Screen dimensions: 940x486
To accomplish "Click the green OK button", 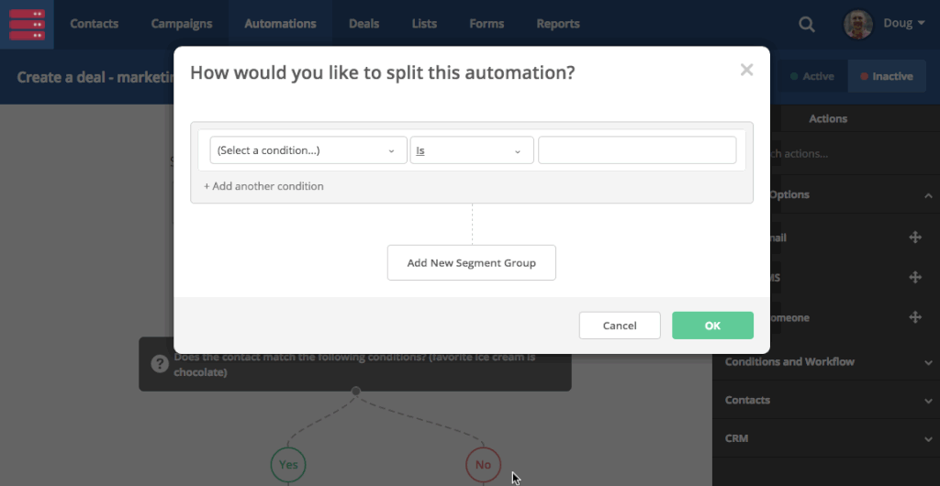I will [x=712, y=326].
